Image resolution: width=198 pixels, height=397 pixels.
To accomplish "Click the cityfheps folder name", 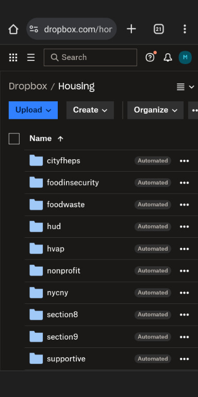I will 63,161.
